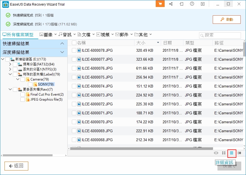Screen dimensions: 246x175
Task: Collapse the 新增磁碟區 (E:) tree node
Action: pos(3,59)
